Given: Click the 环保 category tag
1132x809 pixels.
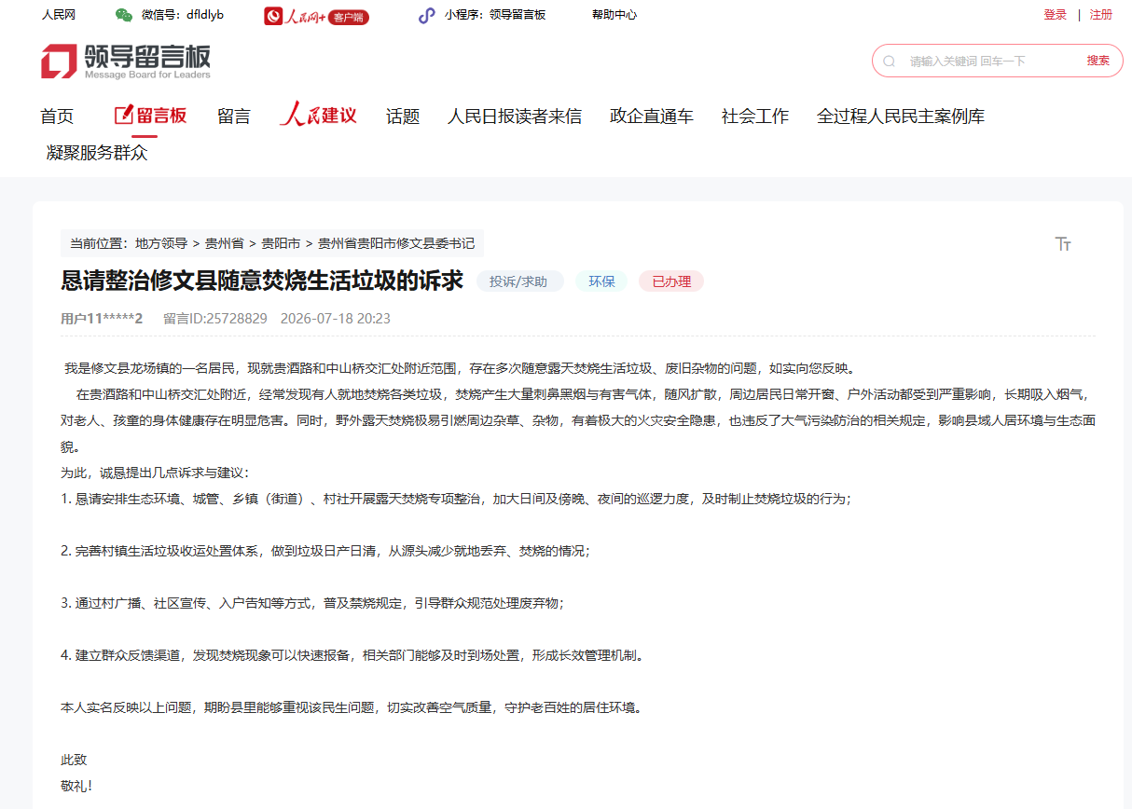Looking at the screenshot, I should (601, 281).
